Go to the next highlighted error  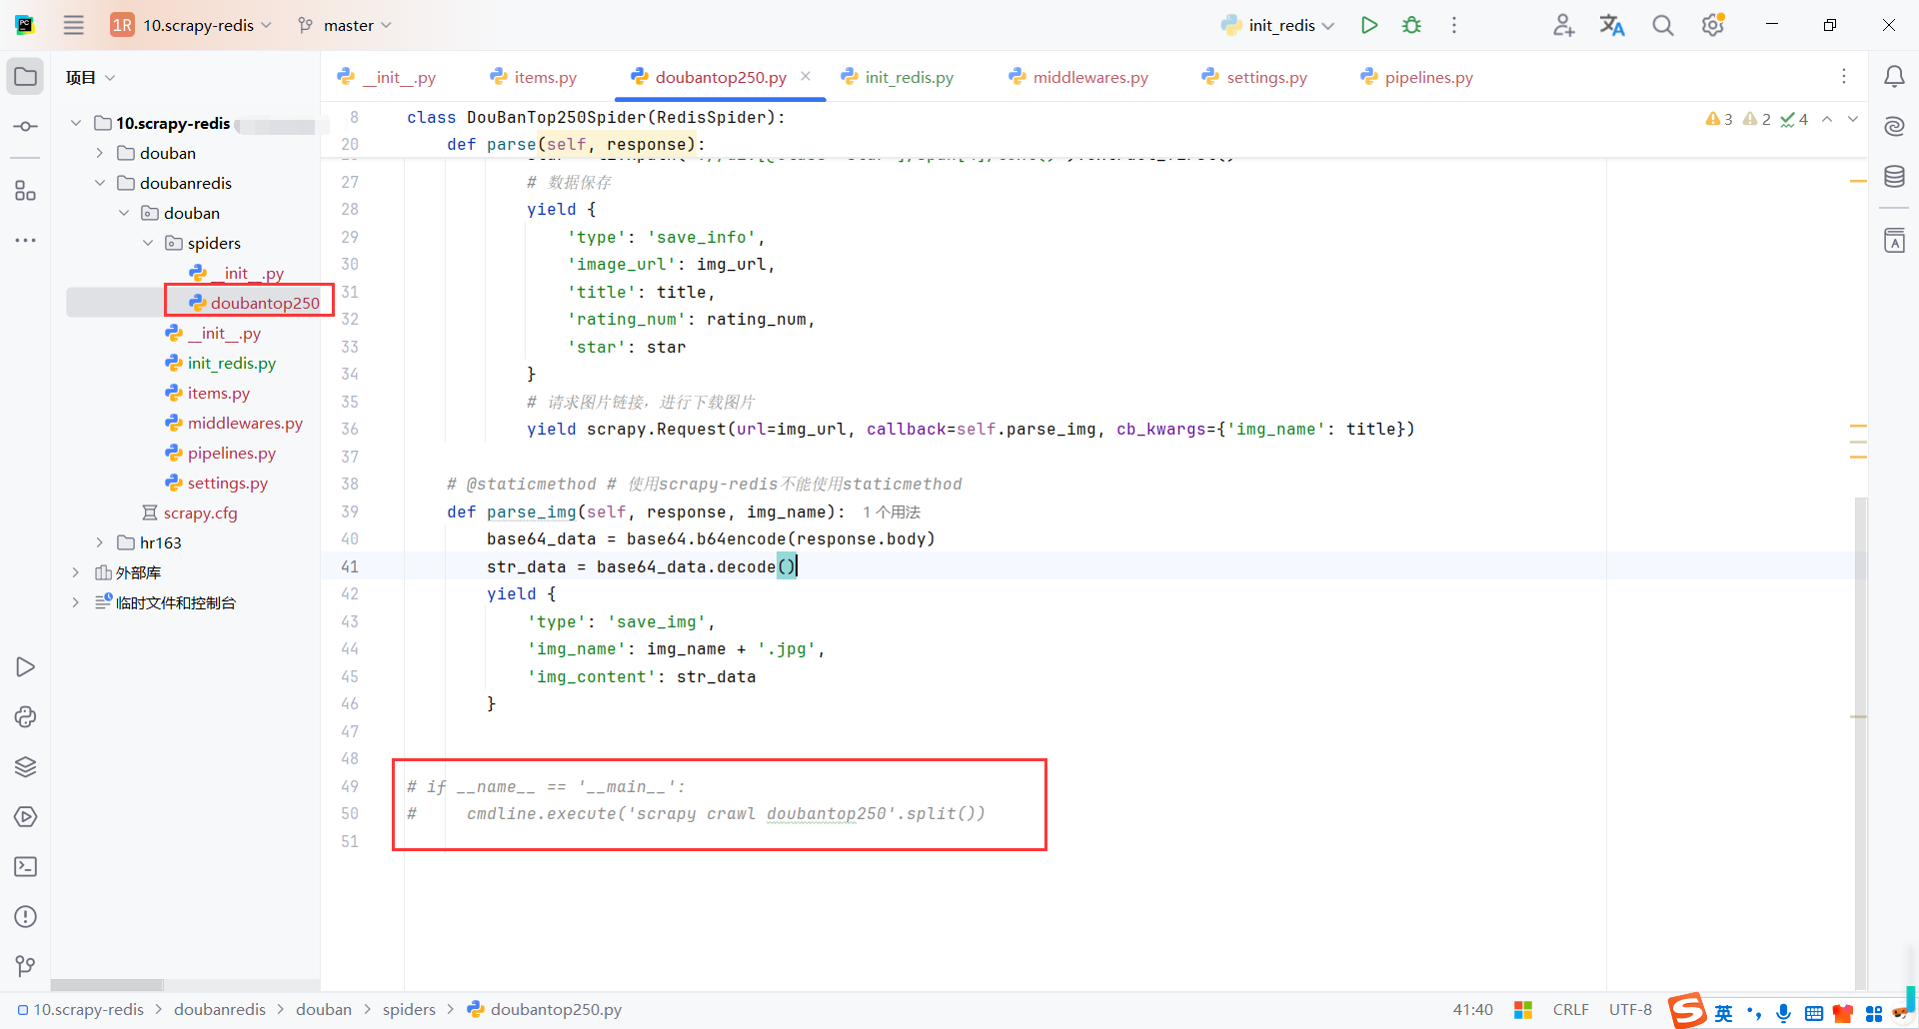[1853, 119]
